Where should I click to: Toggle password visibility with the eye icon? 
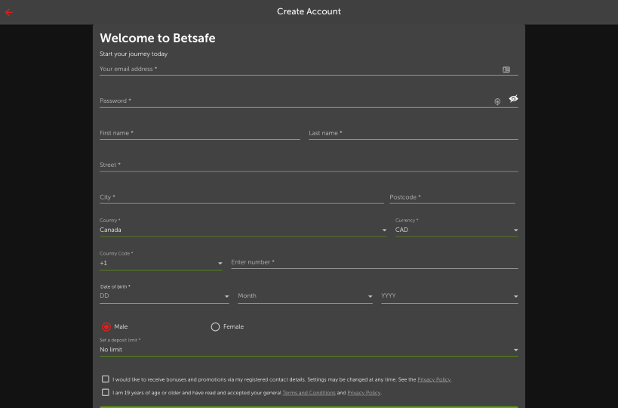(x=513, y=99)
